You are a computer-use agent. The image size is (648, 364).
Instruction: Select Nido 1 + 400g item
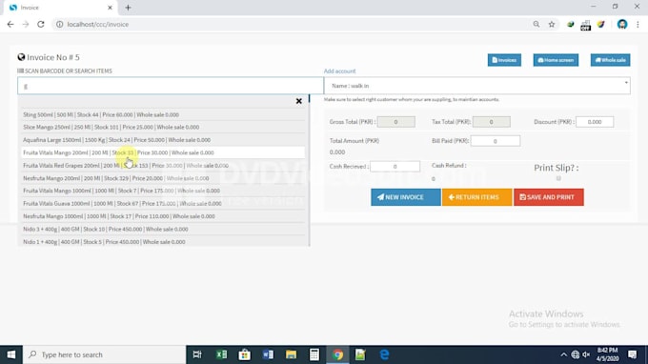[163, 242]
